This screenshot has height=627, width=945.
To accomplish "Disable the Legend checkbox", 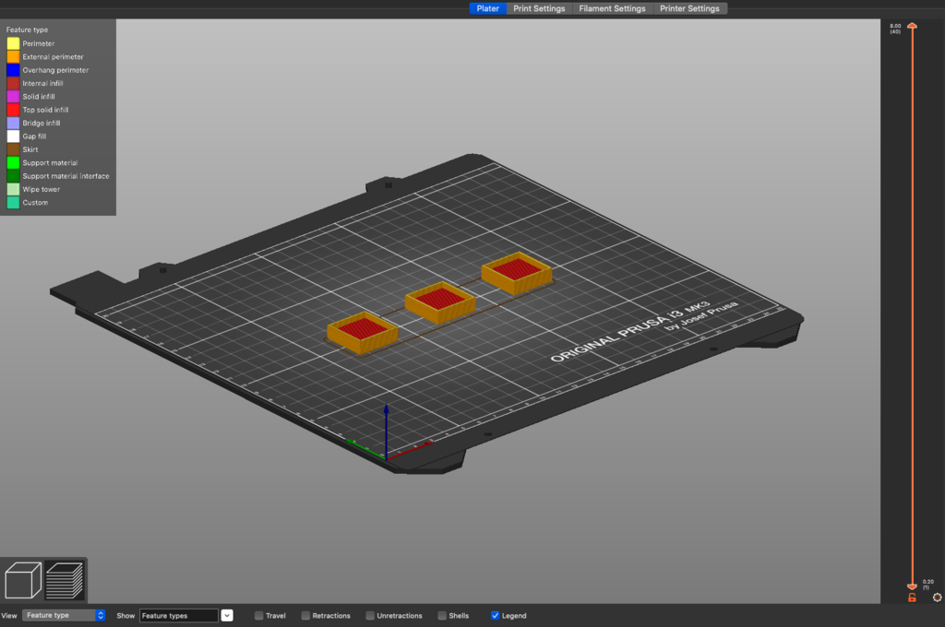I will (497, 615).
